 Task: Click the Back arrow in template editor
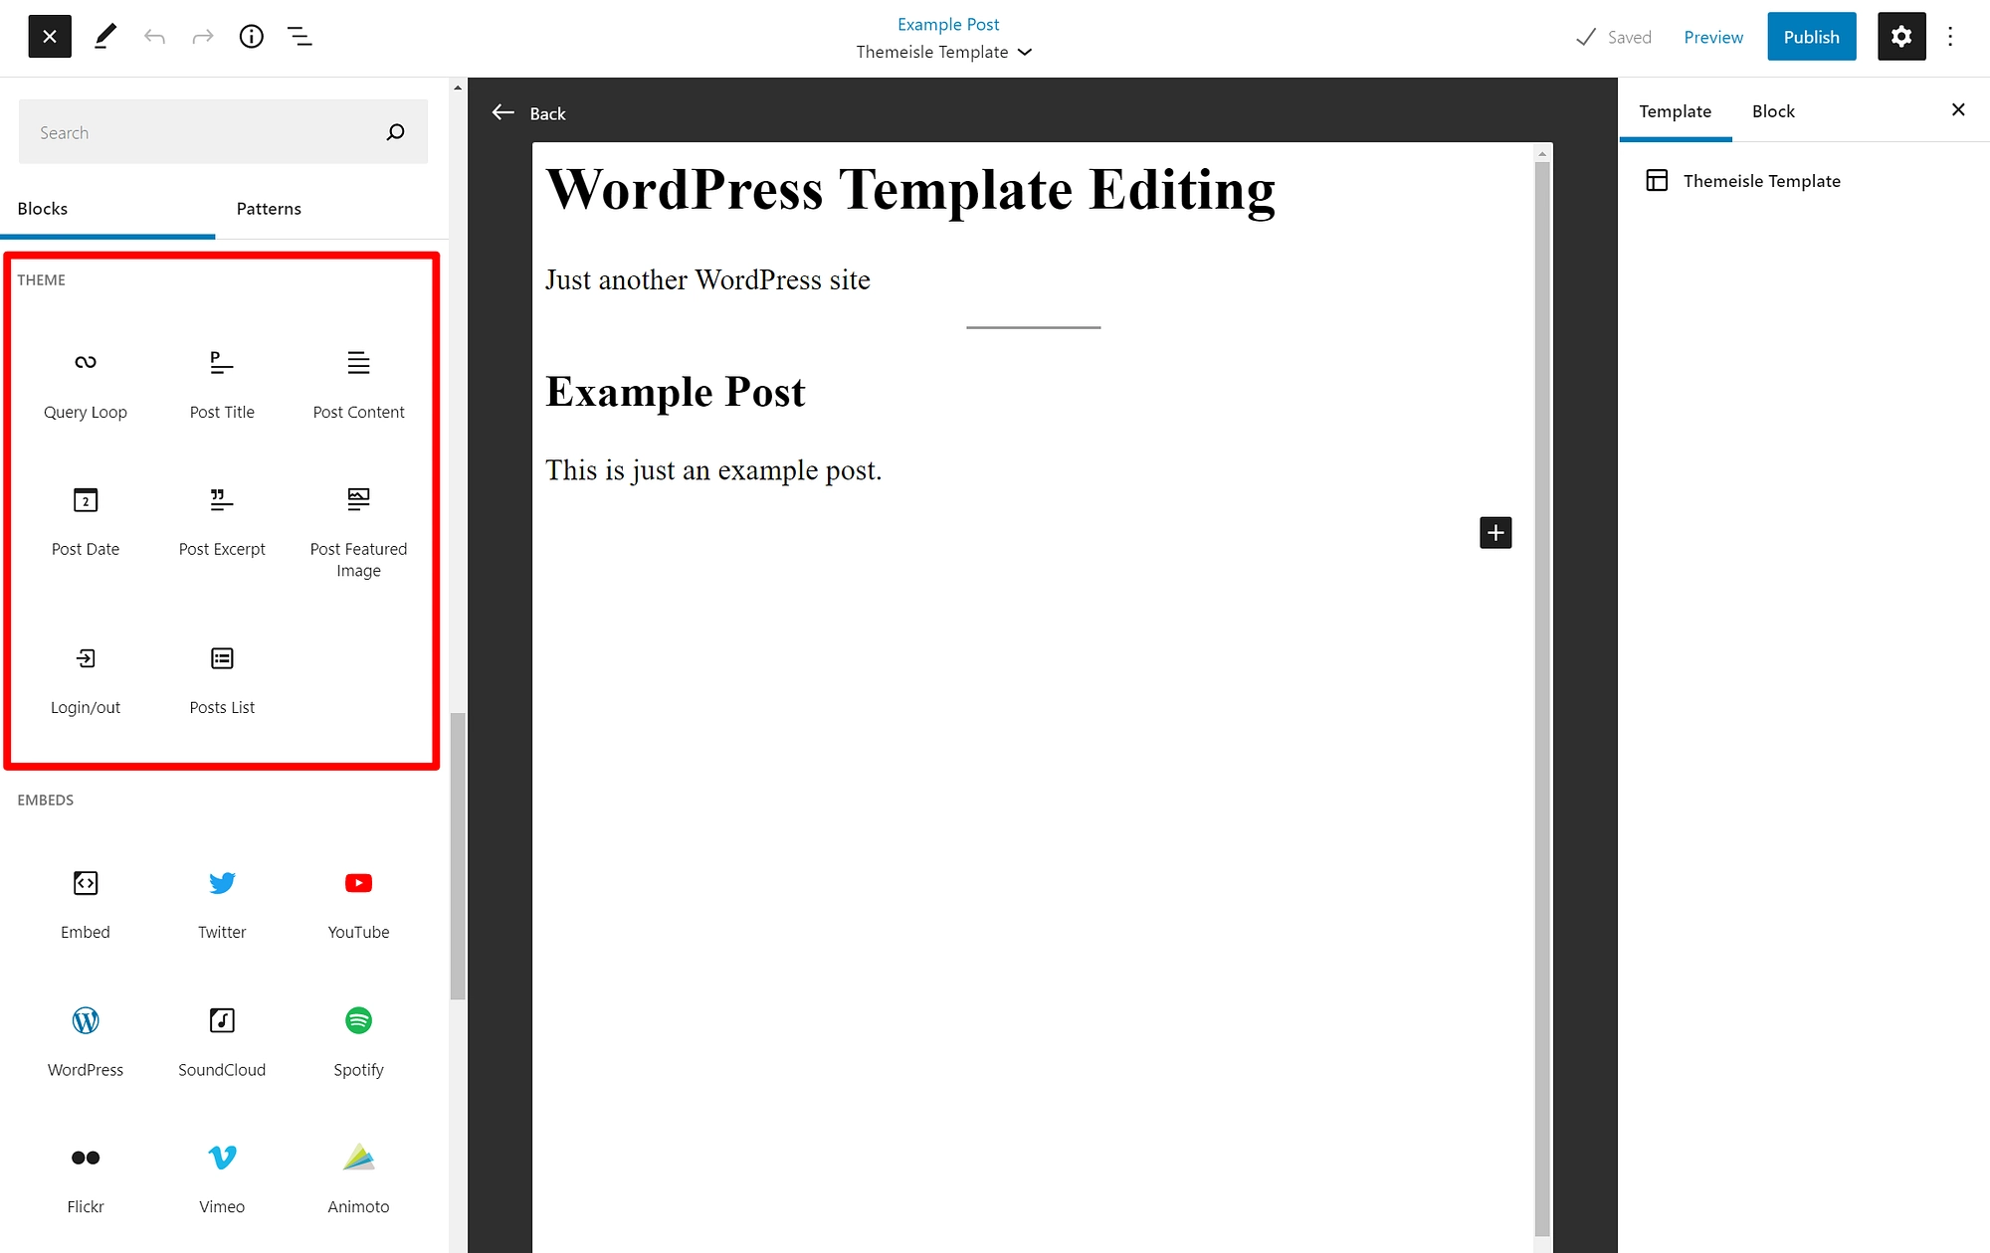502,112
